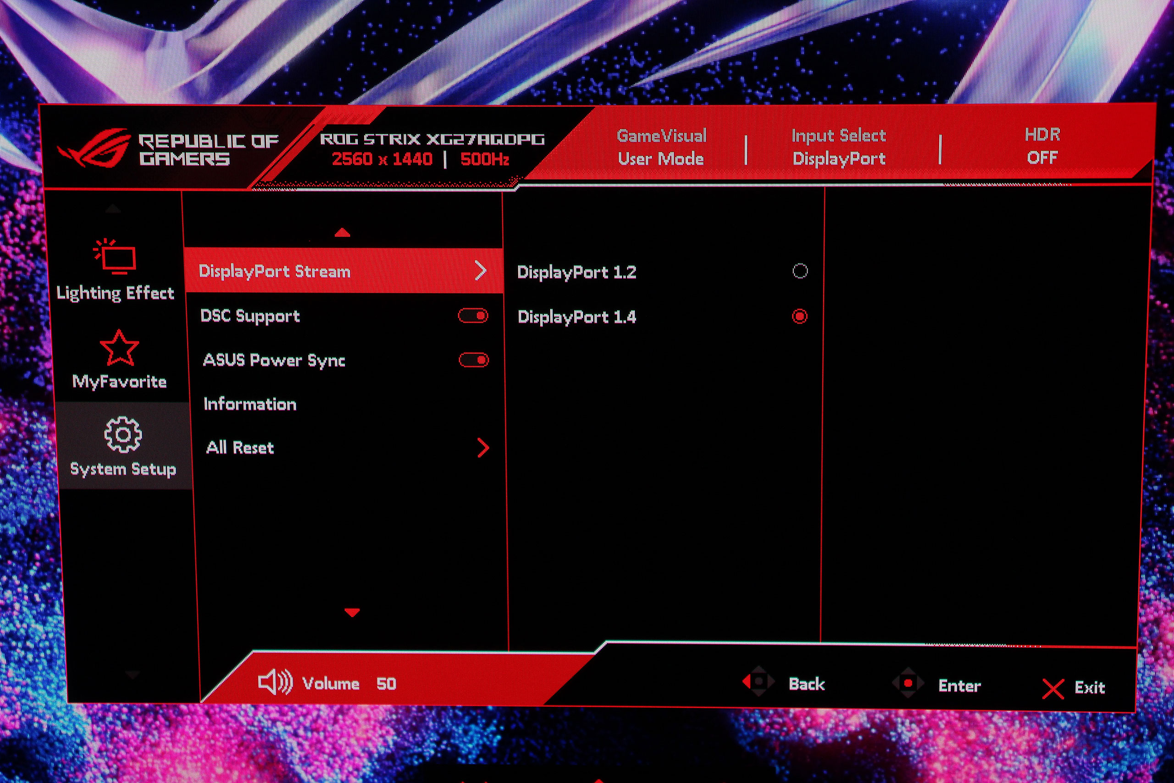The height and width of the screenshot is (783, 1174).
Task: Click the Input Select DisplayPort header
Action: [839, 147]
